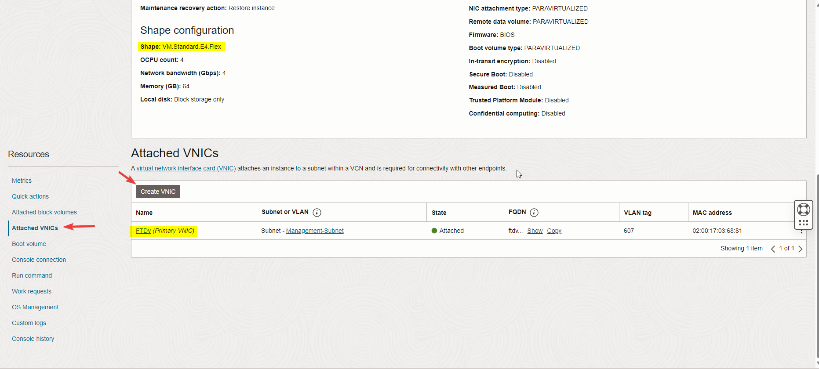Go to Boot volume resource

pos(29,244)
